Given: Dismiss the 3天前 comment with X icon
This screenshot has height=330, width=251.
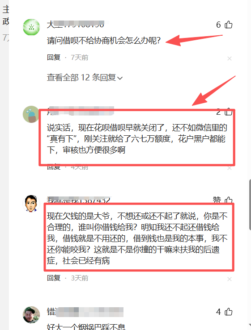Looking at the screenshot, I should [230, 279].
